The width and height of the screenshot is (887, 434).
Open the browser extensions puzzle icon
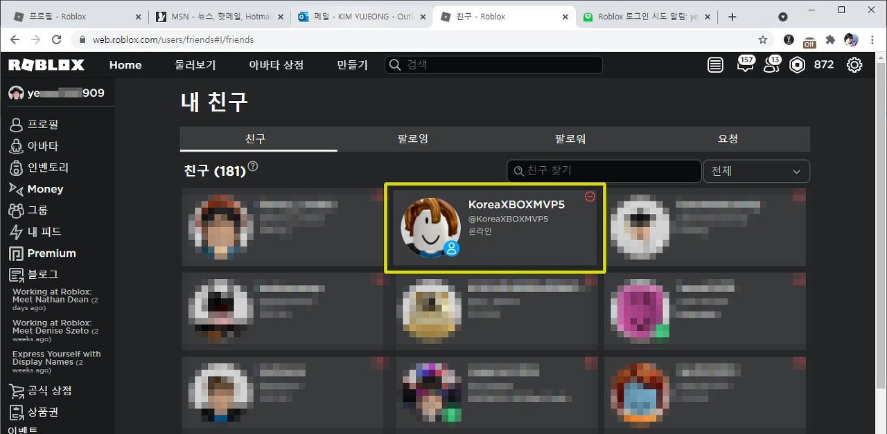click(830, 40)
